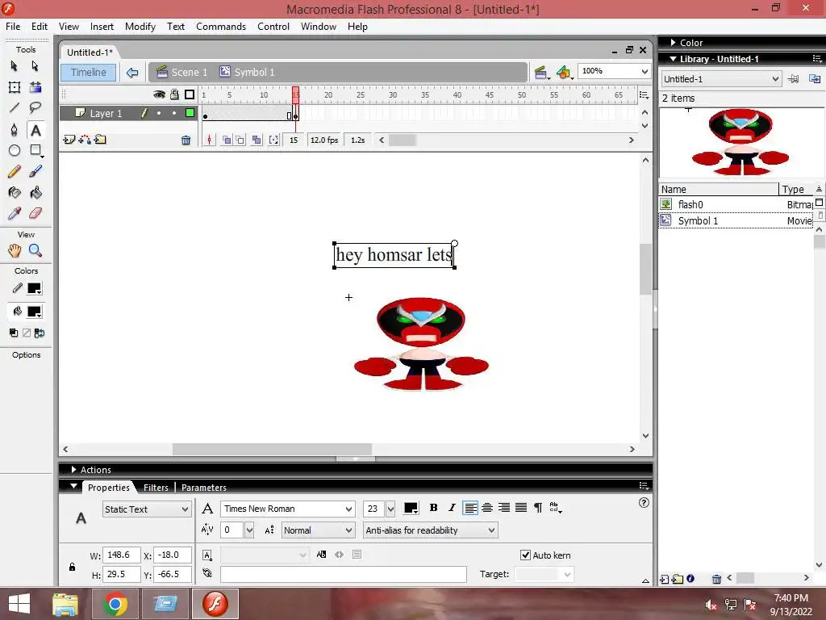The width and height of the screenshot is (826, 620).
Task: Select the Lasso tool
Action: click(x=35, y=108)
